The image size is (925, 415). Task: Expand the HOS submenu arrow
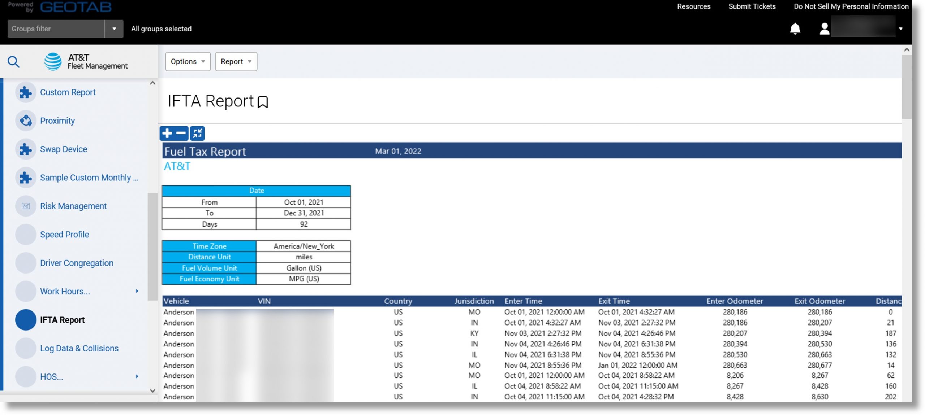pyautogui.click(x=137, y=377)
